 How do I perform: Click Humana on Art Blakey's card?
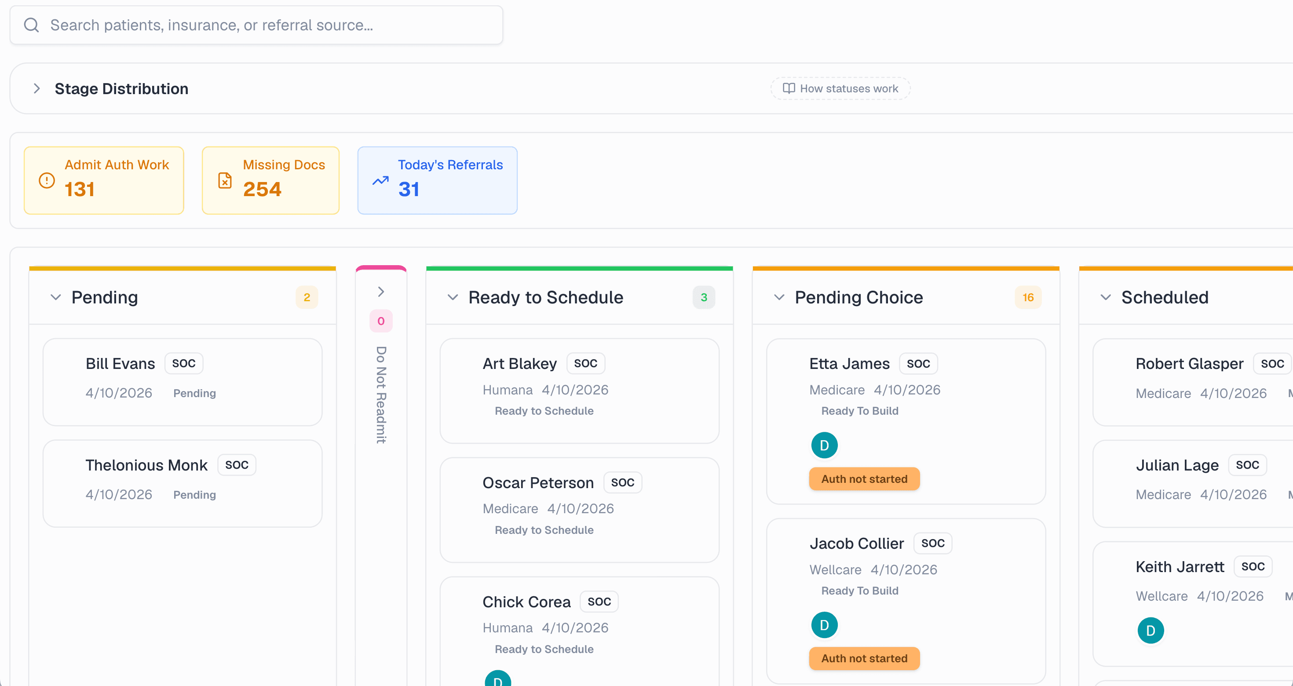pos(508,390)
